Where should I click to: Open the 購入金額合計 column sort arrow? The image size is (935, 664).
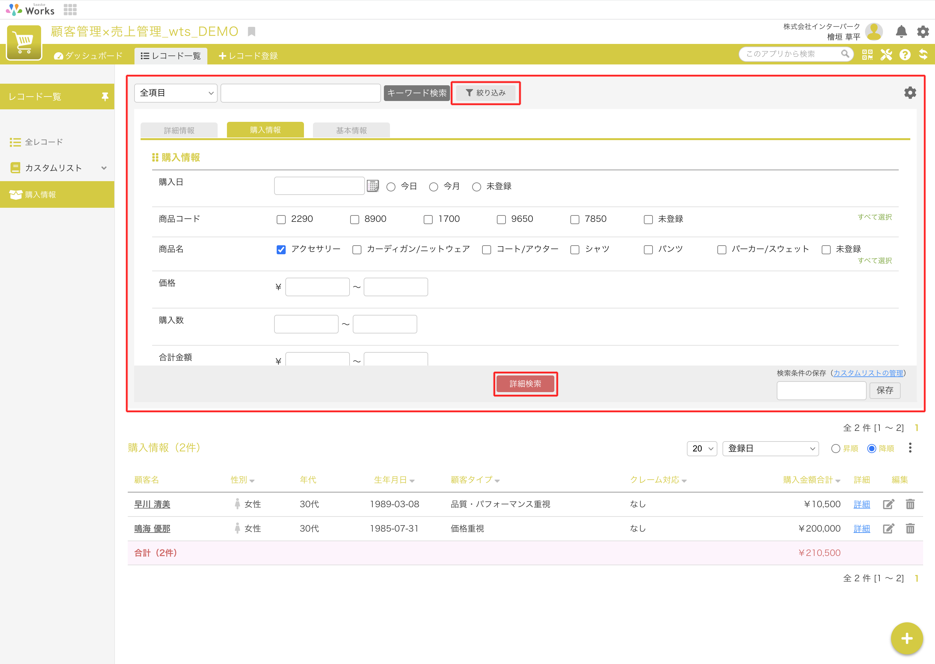point(837,481)
